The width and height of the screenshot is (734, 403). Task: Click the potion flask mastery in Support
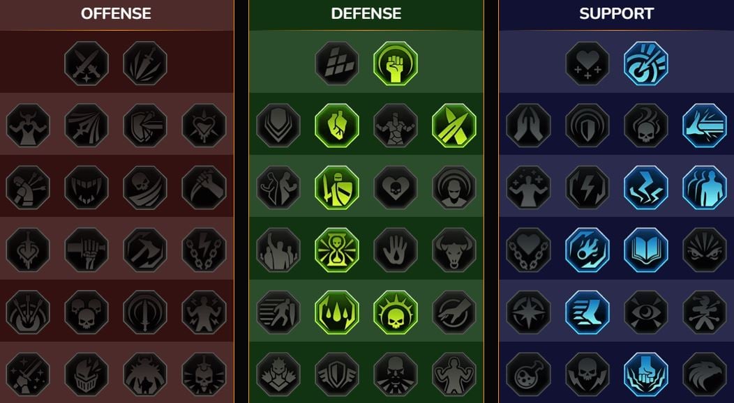click(x=528, y=374)
